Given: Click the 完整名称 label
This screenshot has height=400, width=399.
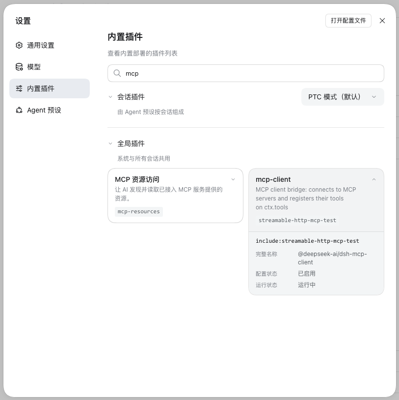Looking at the screenshot, I should (266, 254).
